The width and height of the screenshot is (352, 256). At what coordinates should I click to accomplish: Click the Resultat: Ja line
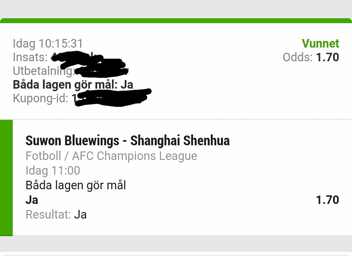click(x=56, y=215)
